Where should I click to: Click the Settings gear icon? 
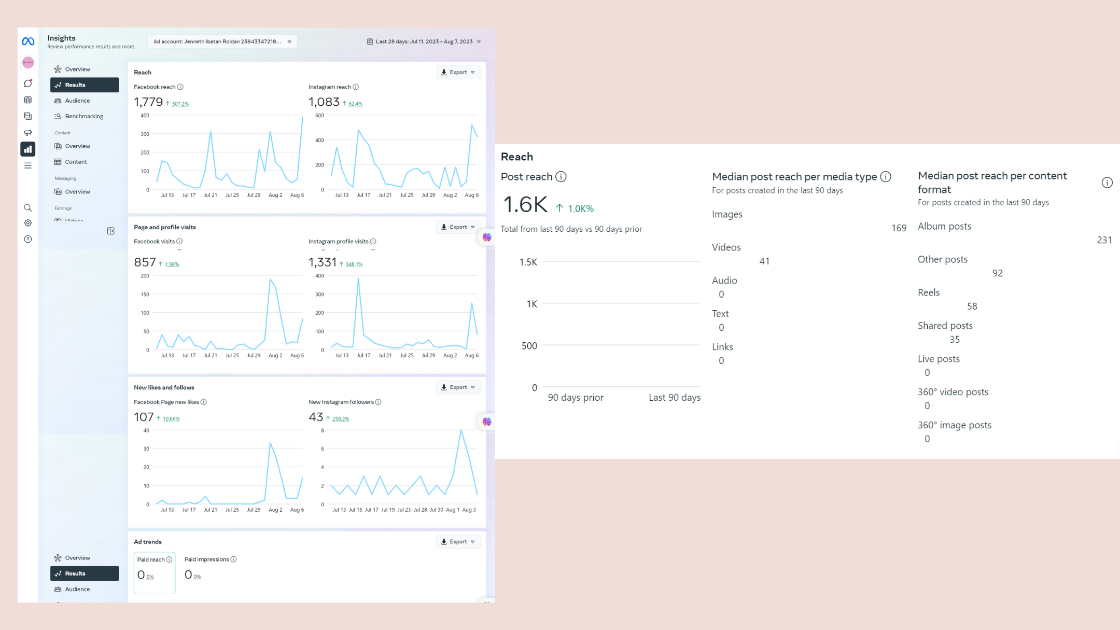tap(28, 223)
